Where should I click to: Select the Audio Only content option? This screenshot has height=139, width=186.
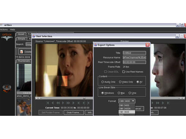[103, 82]
